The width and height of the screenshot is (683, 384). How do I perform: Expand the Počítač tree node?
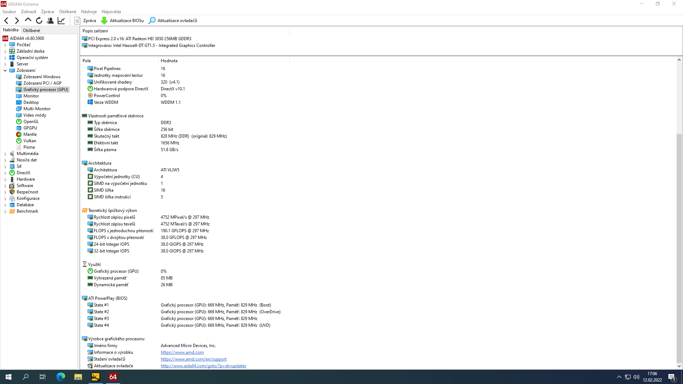5,45
